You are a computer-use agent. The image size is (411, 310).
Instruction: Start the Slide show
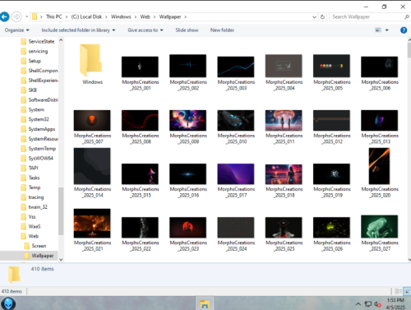(187, 30)
